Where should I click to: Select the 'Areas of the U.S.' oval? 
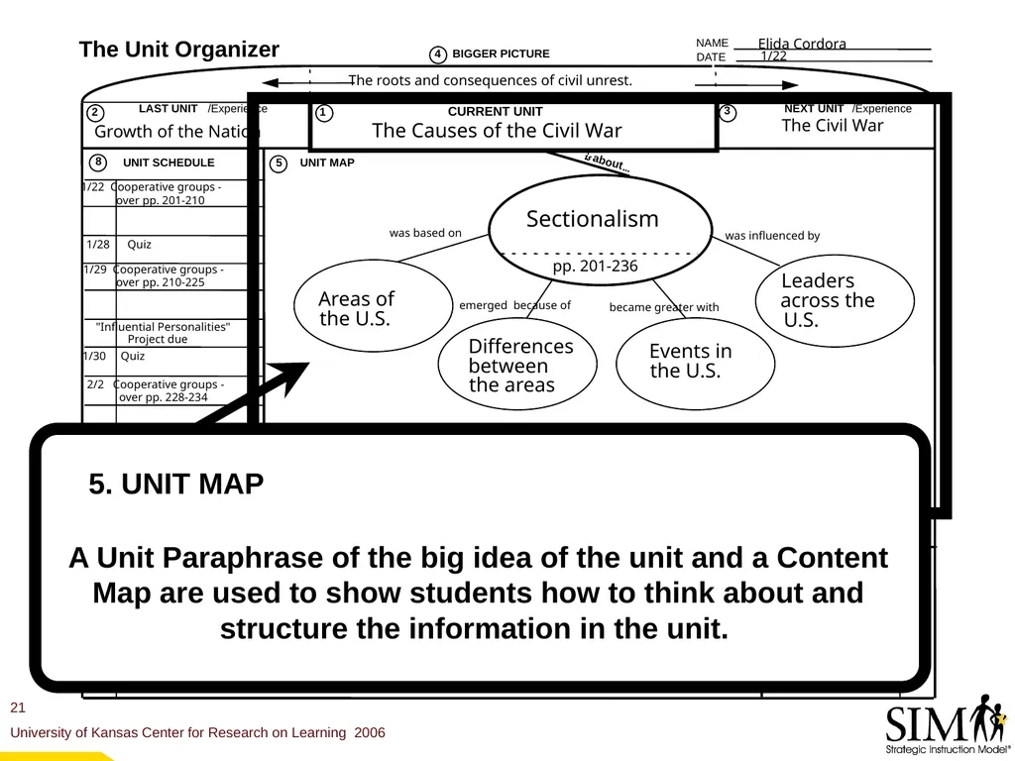373,305
